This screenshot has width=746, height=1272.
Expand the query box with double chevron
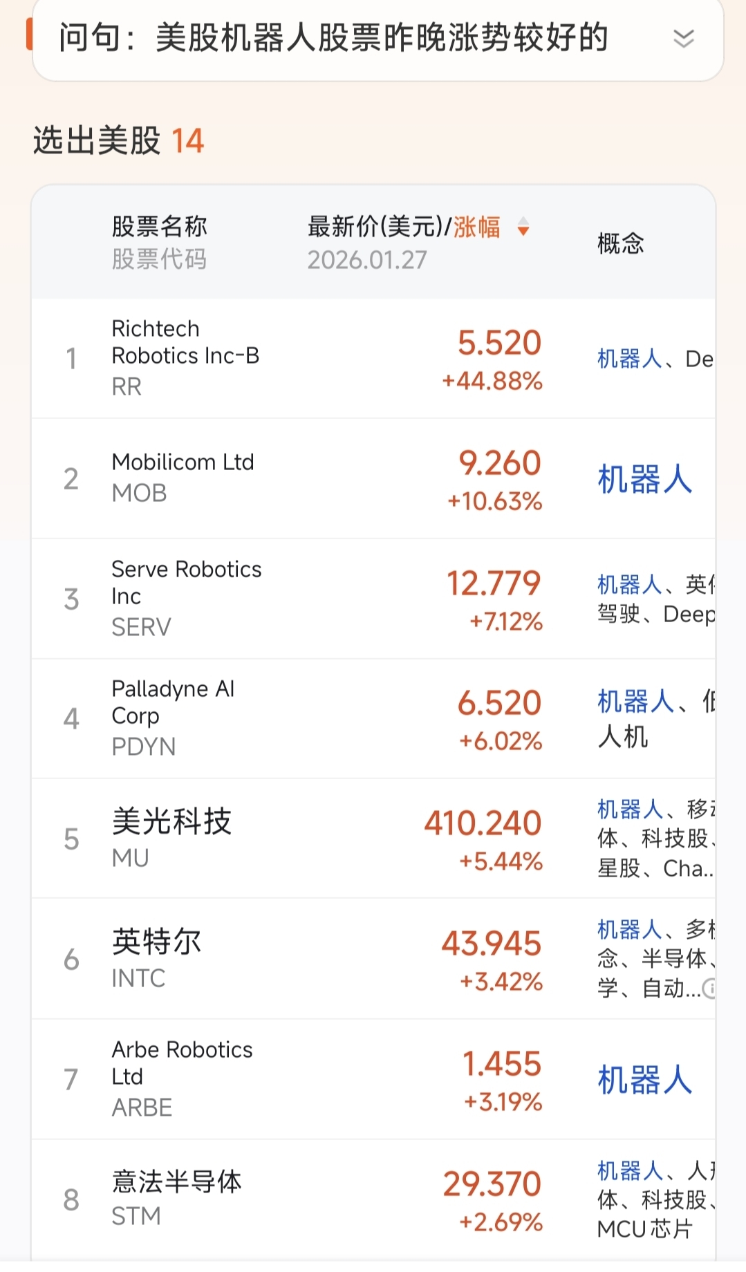(683, 39)
